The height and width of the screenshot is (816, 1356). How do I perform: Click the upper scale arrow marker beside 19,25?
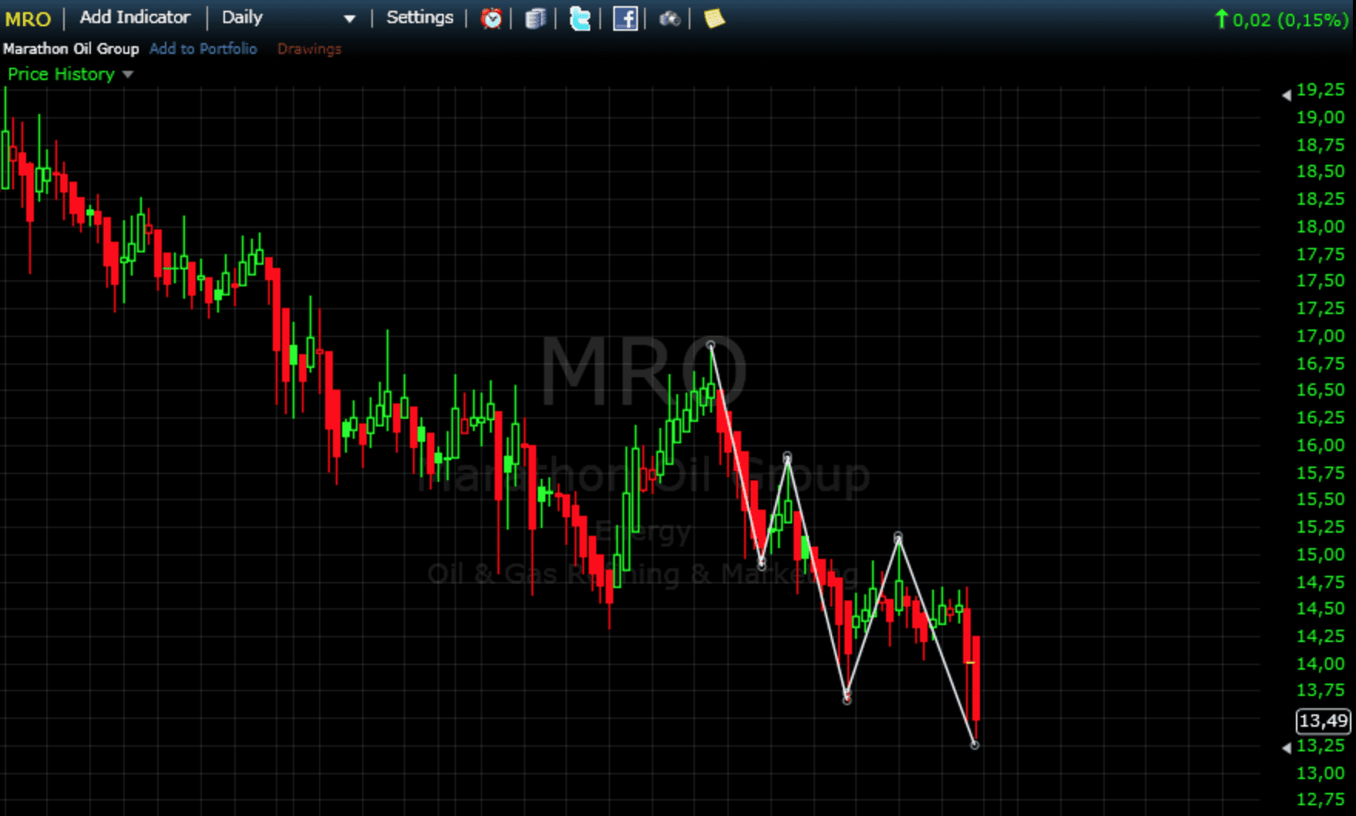click(x=1287, y=95)
